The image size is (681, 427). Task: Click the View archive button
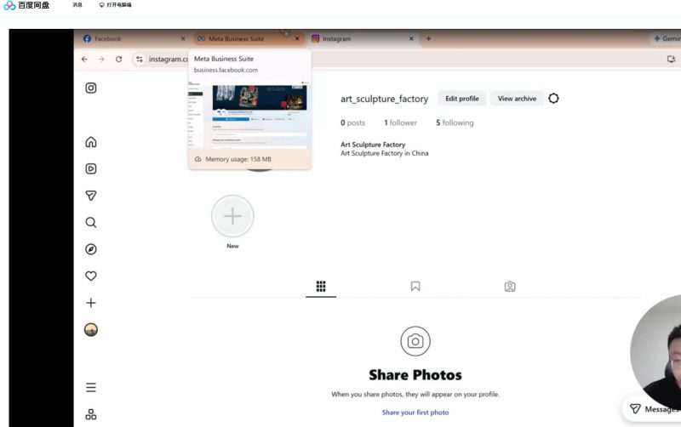pos(517,99)
